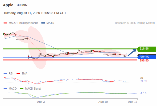Click the 296.90 red support label
Image resolution: width=157 pixels, height=106 pixels.
[x=144, y=60]
